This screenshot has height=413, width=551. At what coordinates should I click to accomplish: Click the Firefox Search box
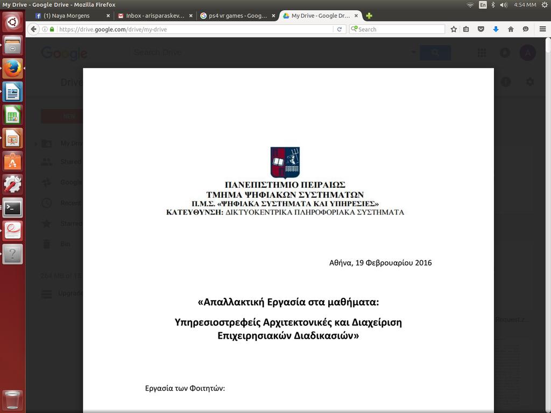[397, 29]
